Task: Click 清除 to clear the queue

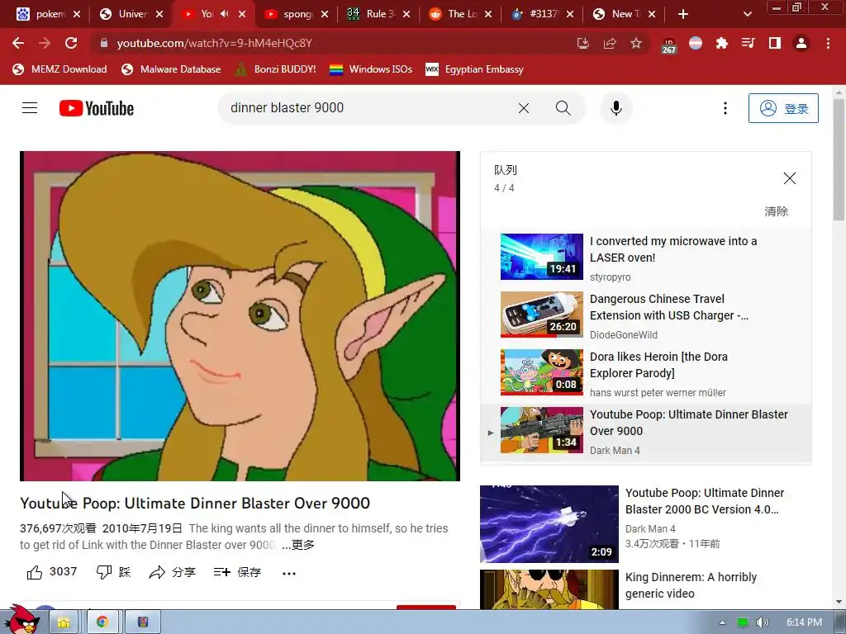Action: coord(776,211)
